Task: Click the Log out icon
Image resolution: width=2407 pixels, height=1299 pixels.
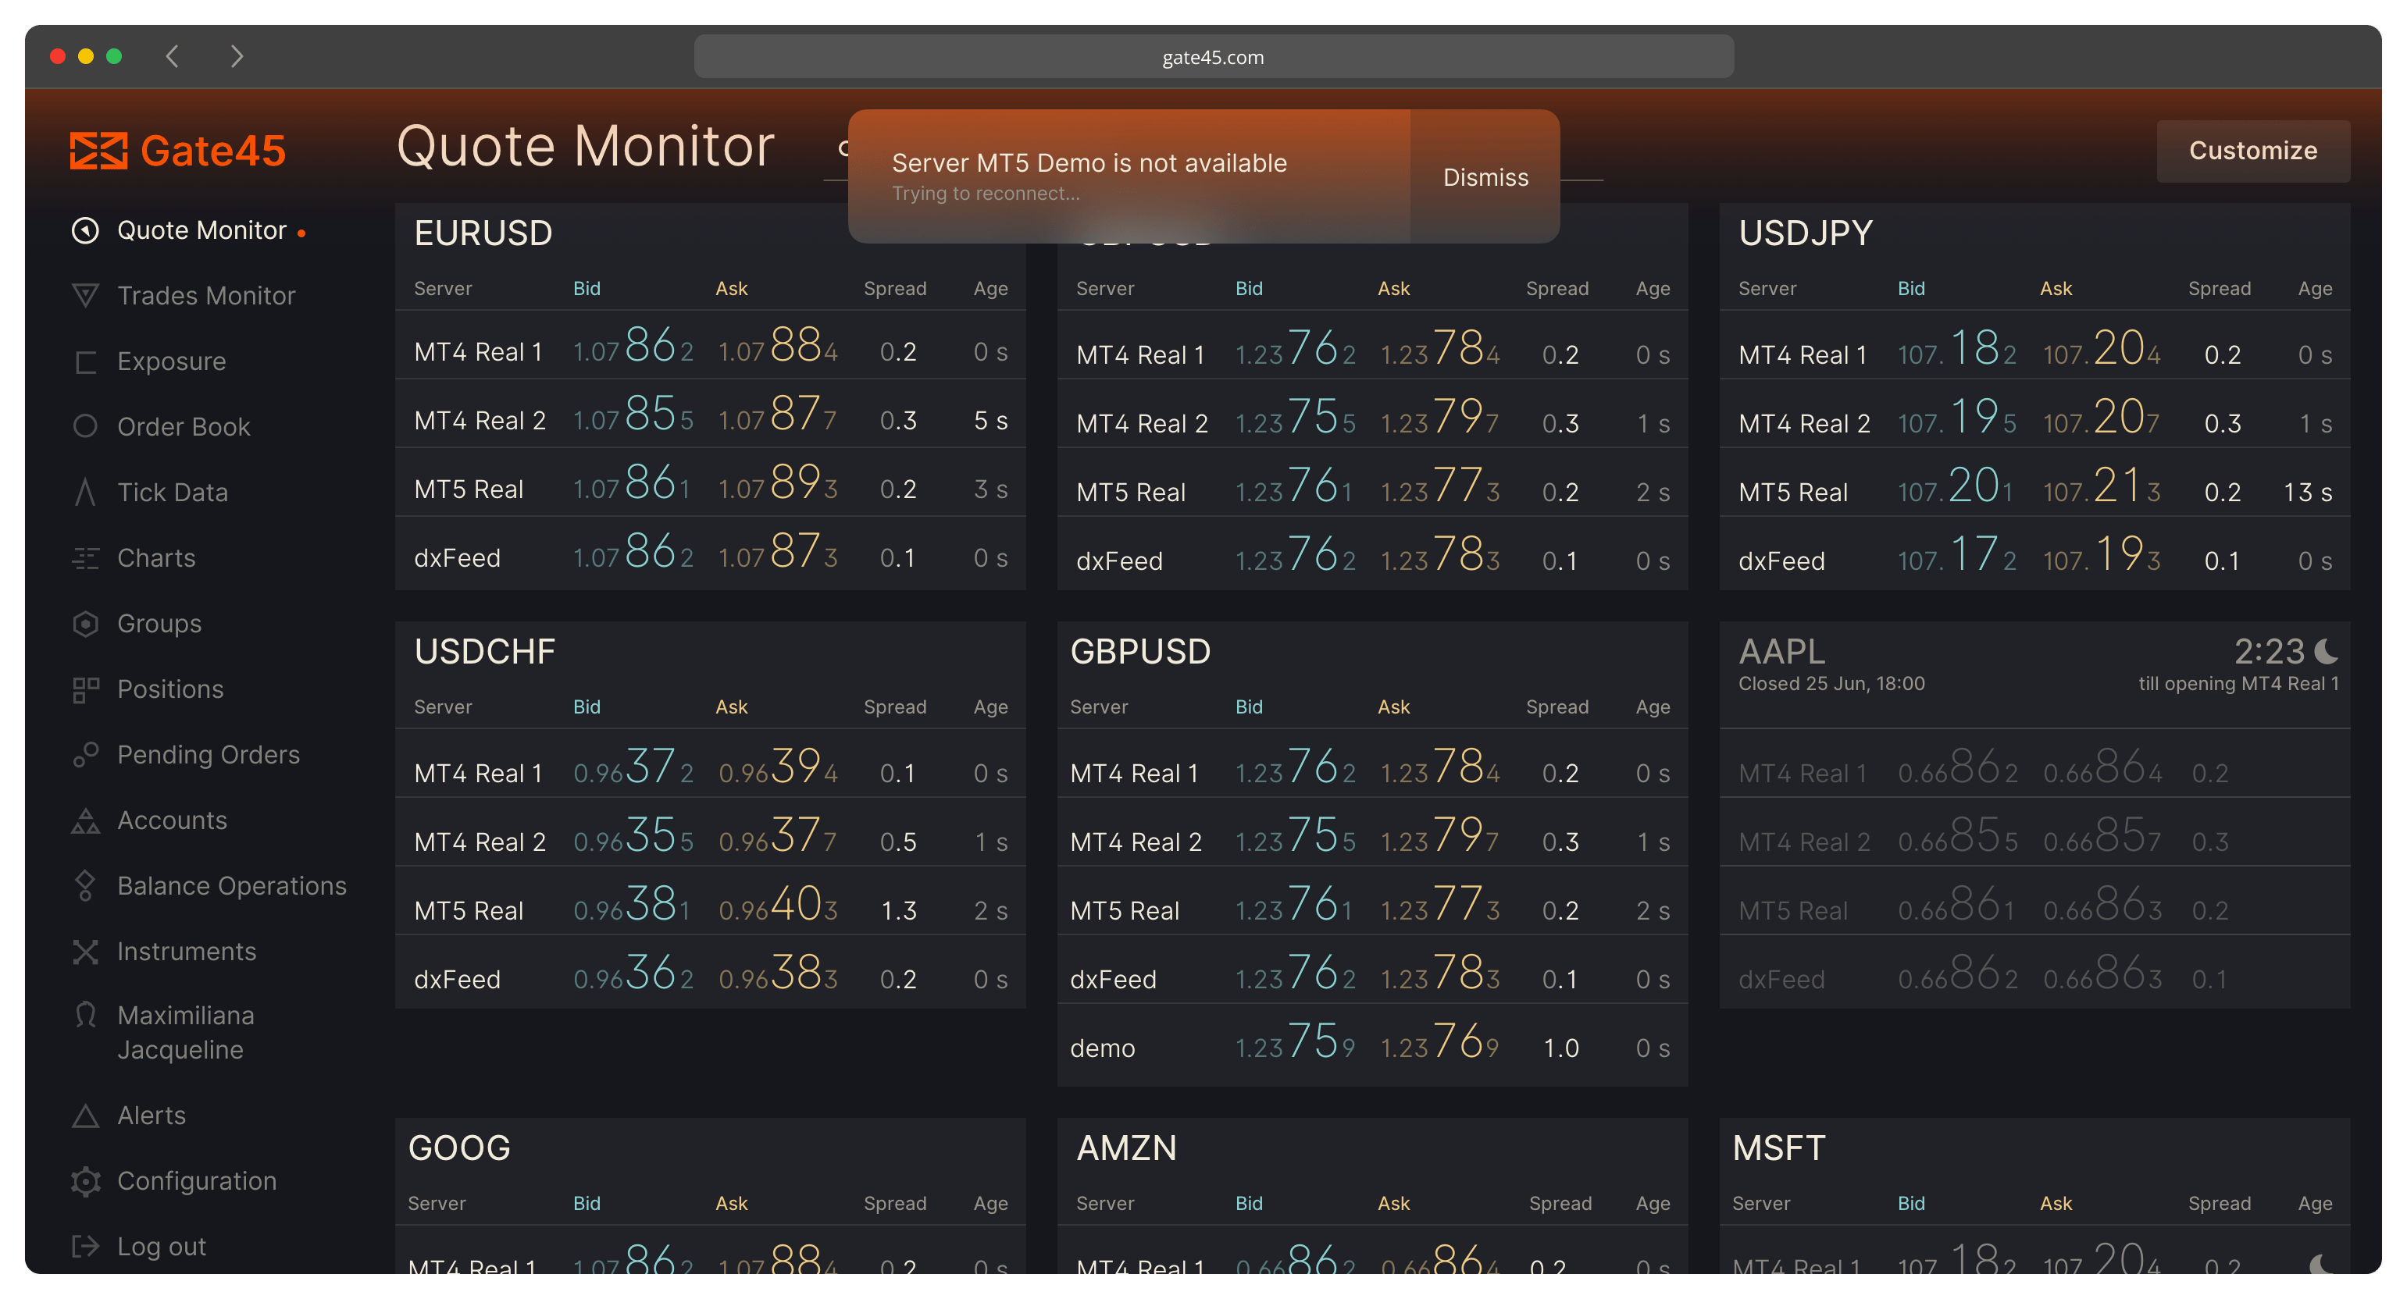Action: click(85, 1247)
